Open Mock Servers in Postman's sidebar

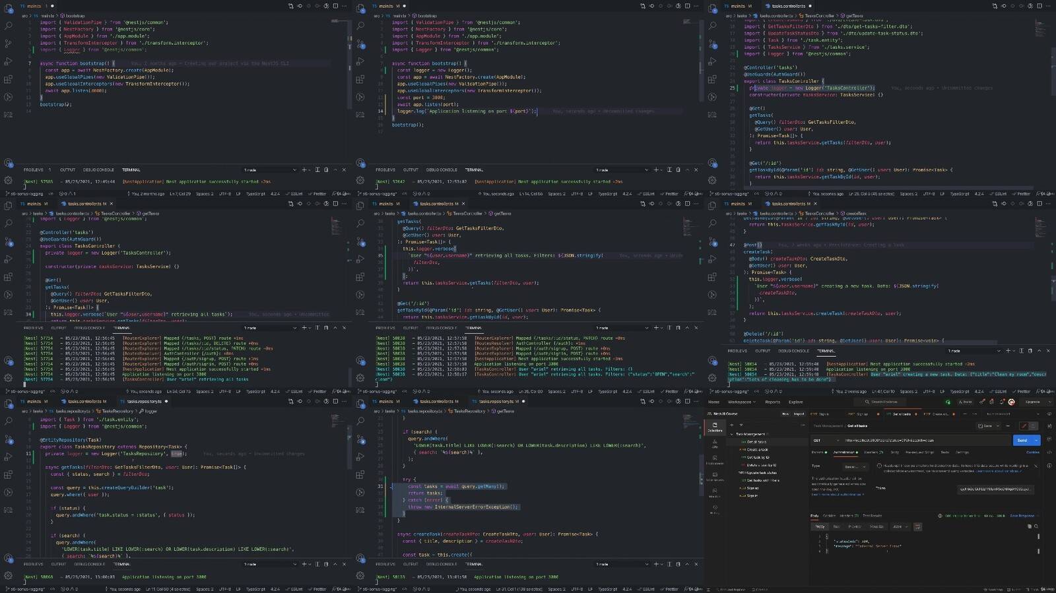tap(715, 476)
